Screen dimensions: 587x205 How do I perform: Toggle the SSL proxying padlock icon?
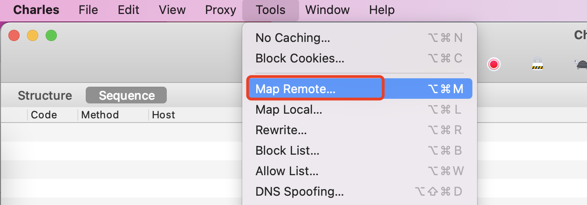point(538,64)
